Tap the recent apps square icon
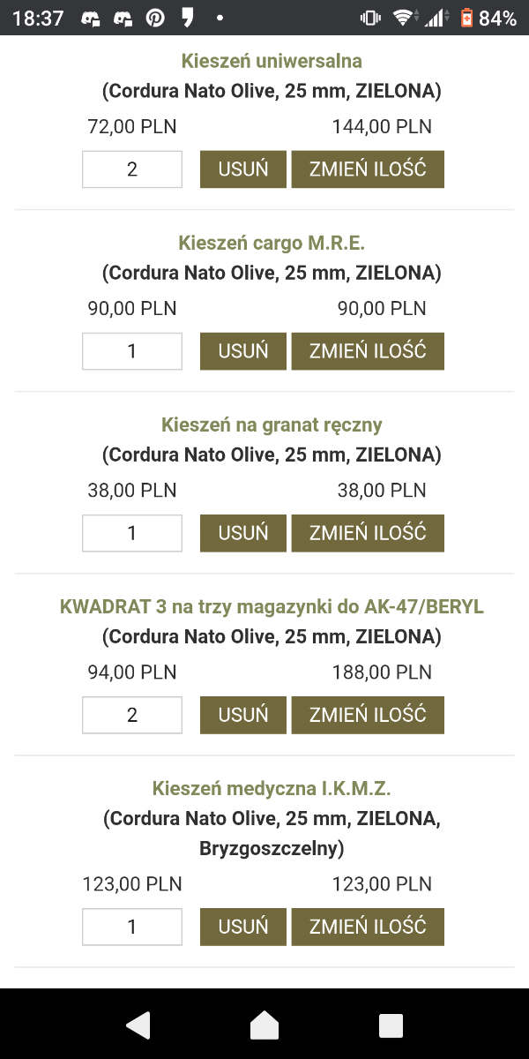 point(391,1025)
